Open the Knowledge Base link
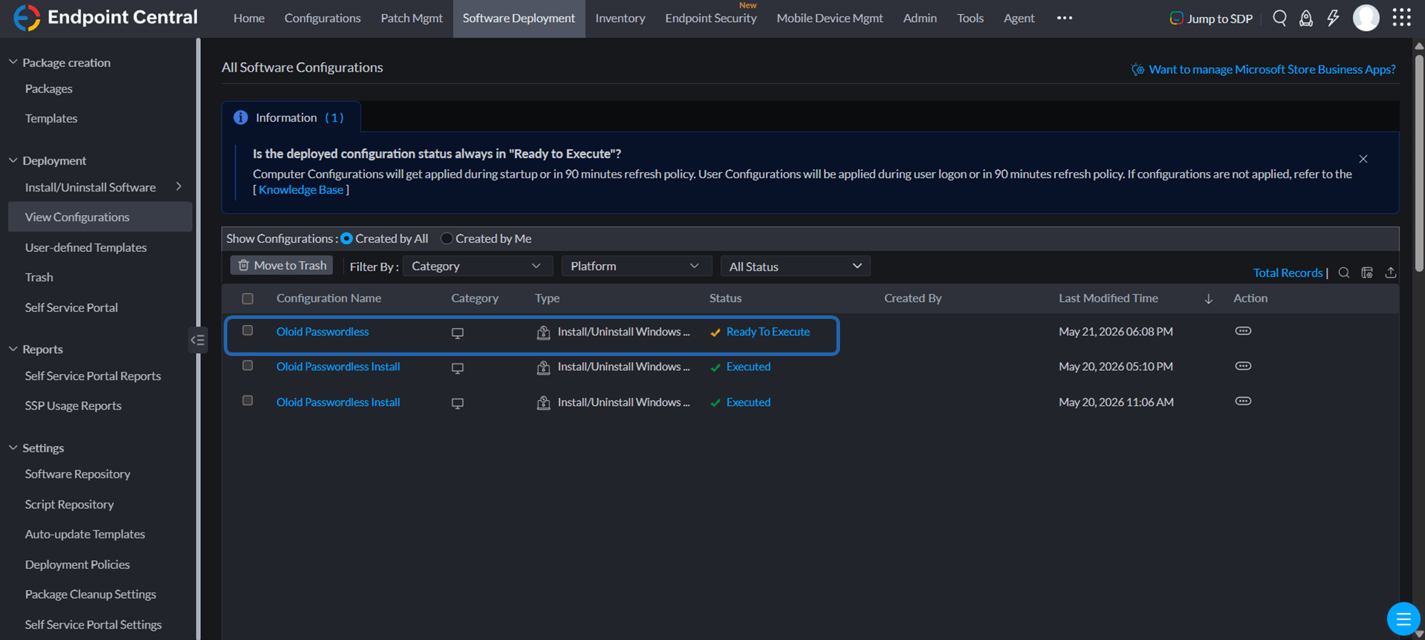Image resolution: width=1425 pixels, height=640 pixels. (301, 189)
